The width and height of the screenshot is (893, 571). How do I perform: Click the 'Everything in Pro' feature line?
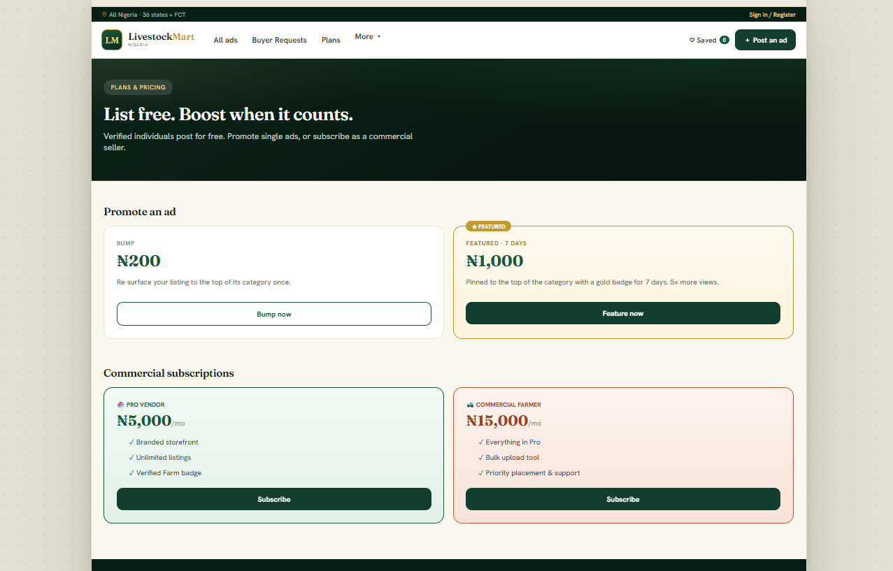click(509, 442)
